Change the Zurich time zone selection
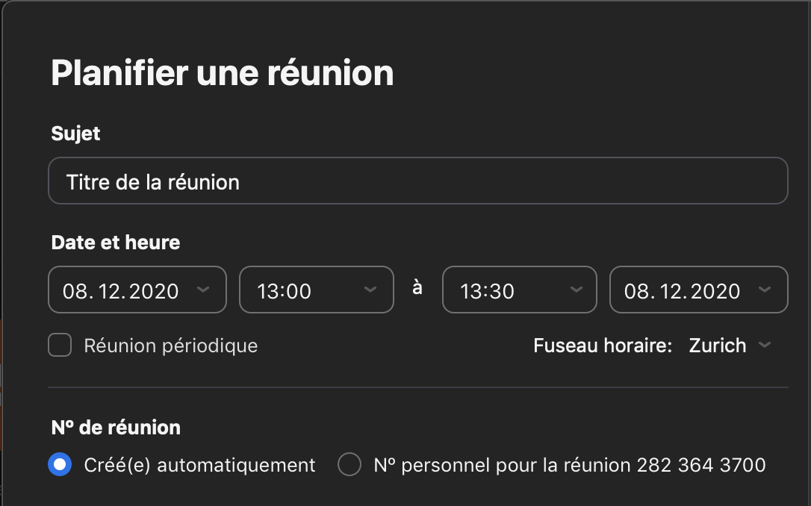Image resolution: width=811 pixels, height=506 pixels. 718,346
